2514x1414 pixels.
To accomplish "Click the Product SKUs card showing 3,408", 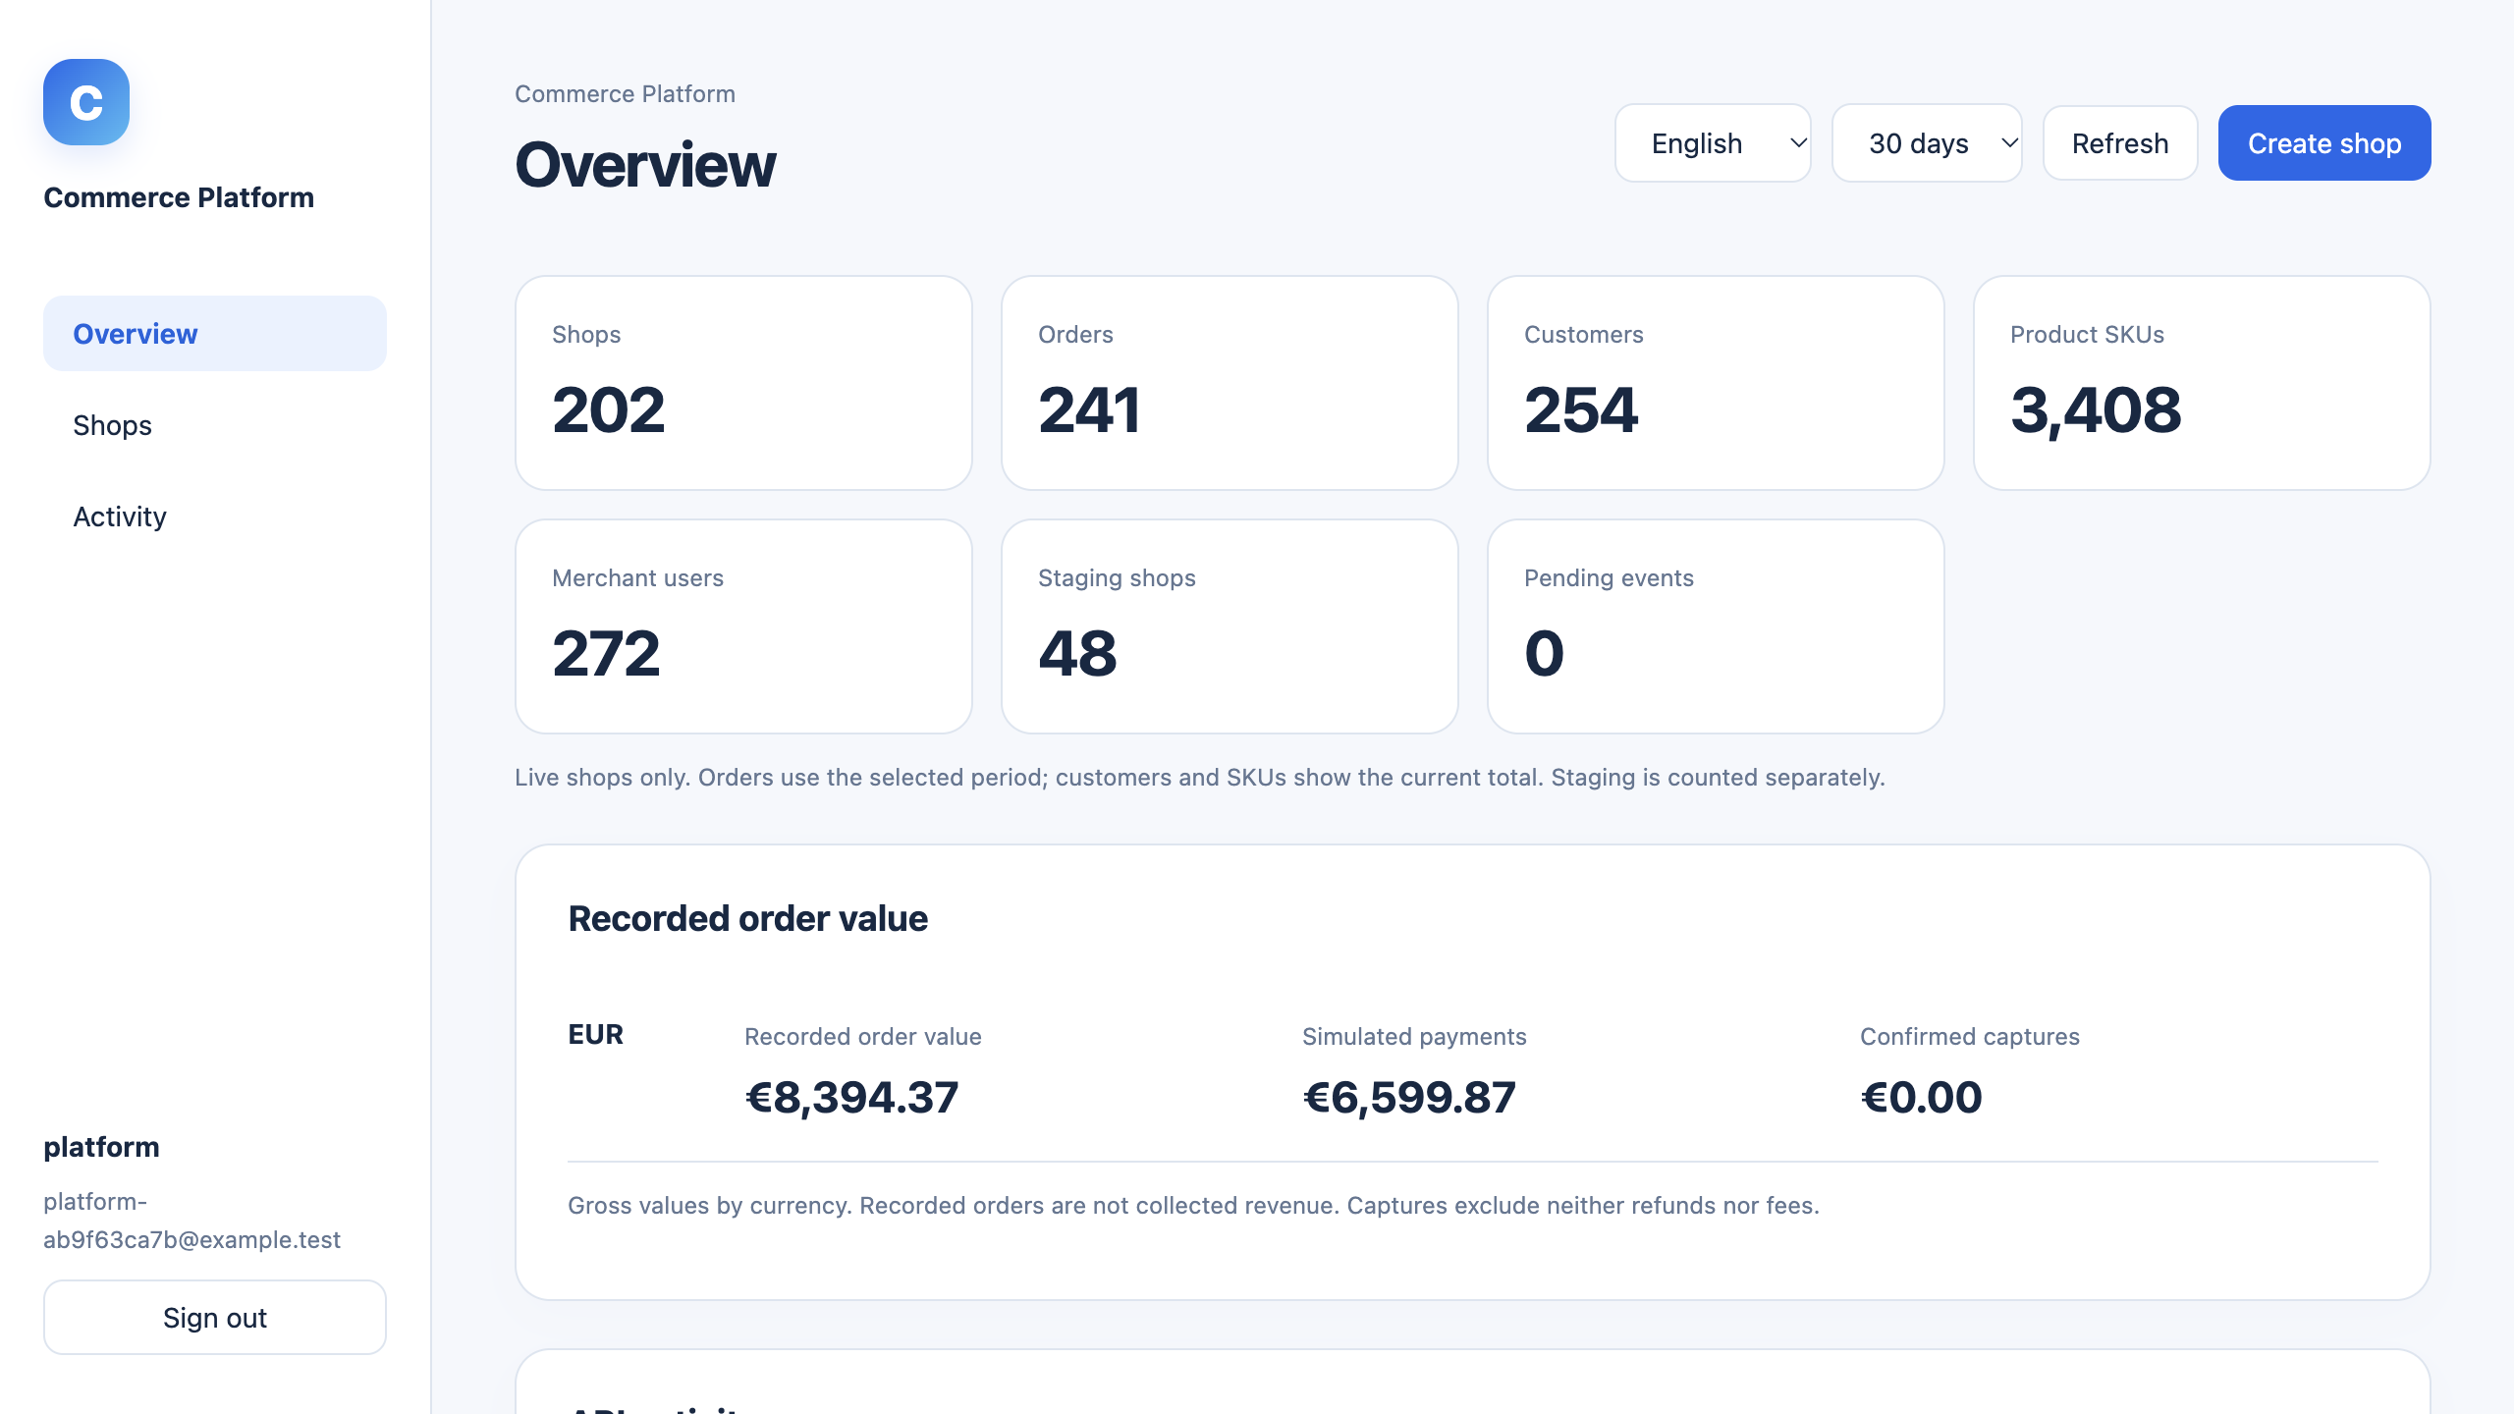I will (2202, 383).
